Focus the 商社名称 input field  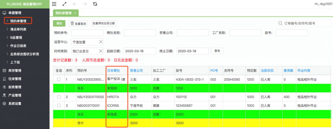(x=140, y=33)
